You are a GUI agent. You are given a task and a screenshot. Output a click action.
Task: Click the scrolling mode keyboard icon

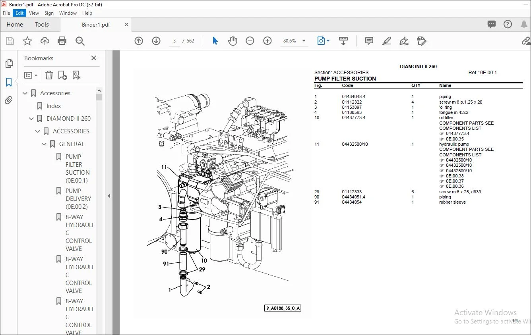(x=343, y=41)
